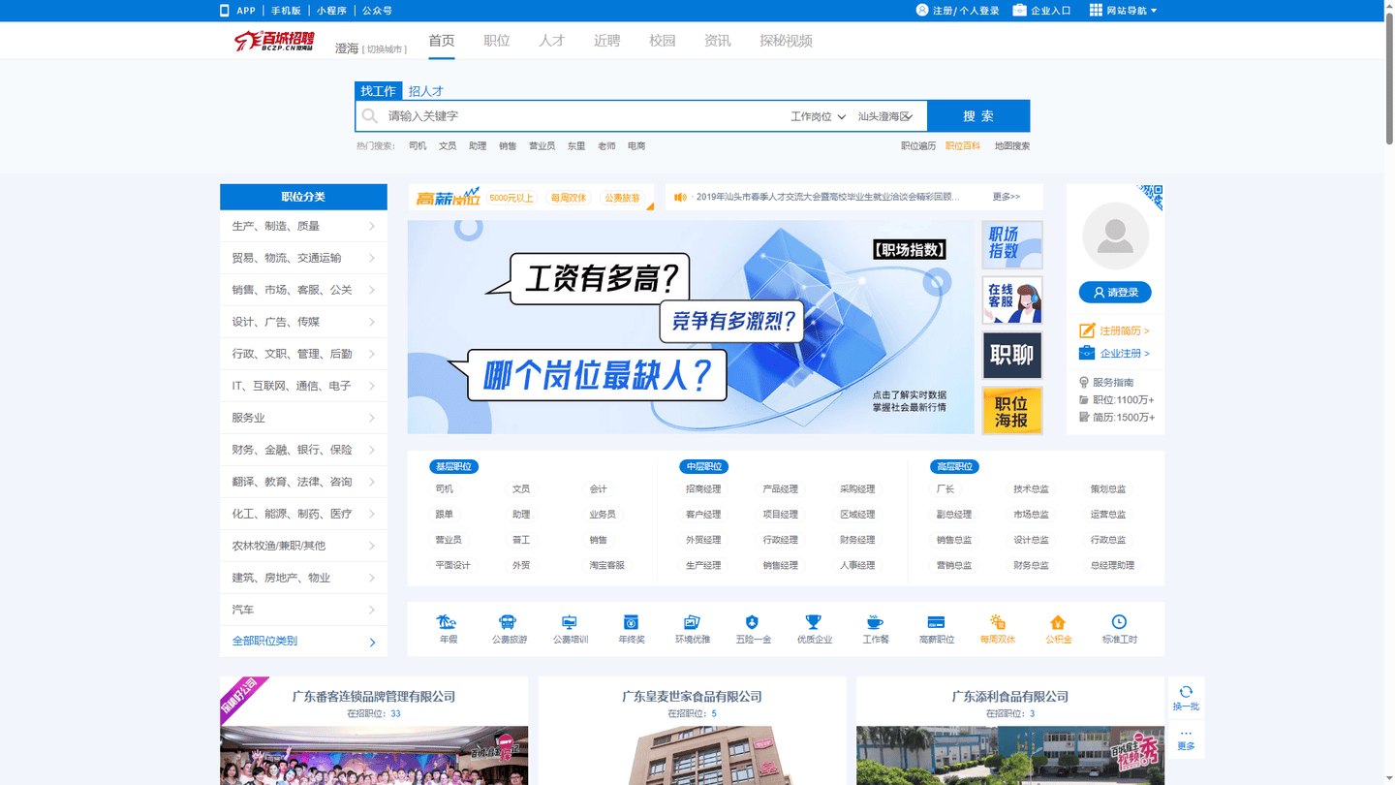Screen dimensions: 1395x785
Task: Click the 每周双休 sun icon
Action: click(x=997, y=622)
